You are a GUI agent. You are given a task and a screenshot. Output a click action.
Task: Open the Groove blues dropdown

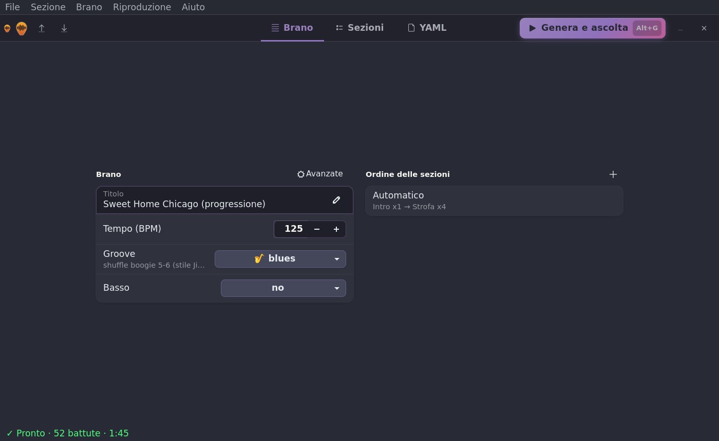(280, 259)
